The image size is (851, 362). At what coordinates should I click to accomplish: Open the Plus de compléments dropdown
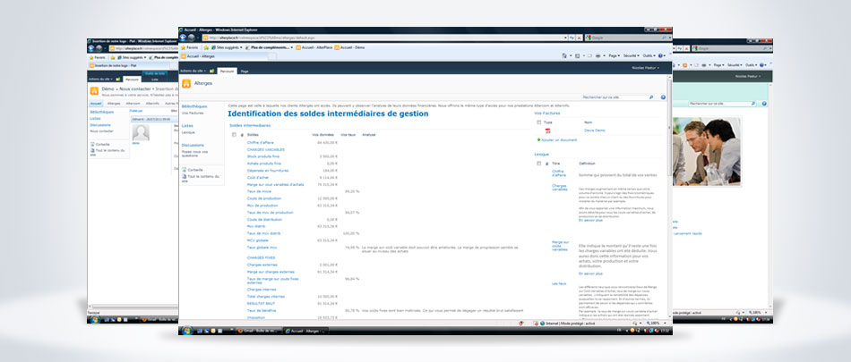tap(270, 47)
